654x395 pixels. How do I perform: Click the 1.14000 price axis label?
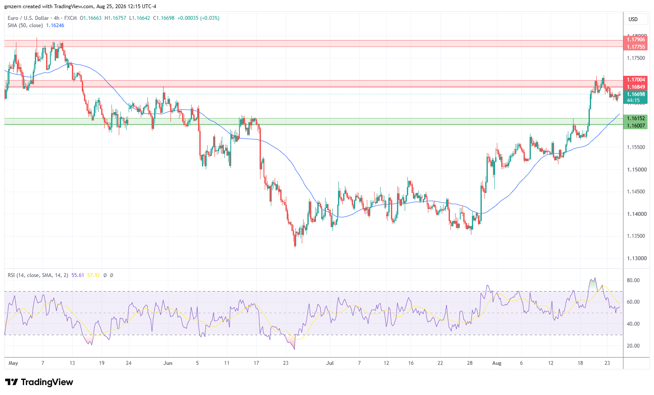[636, 214]
